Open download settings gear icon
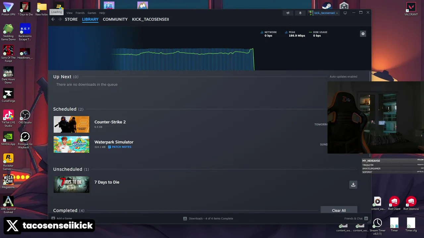424x238 pixels. 363,34
